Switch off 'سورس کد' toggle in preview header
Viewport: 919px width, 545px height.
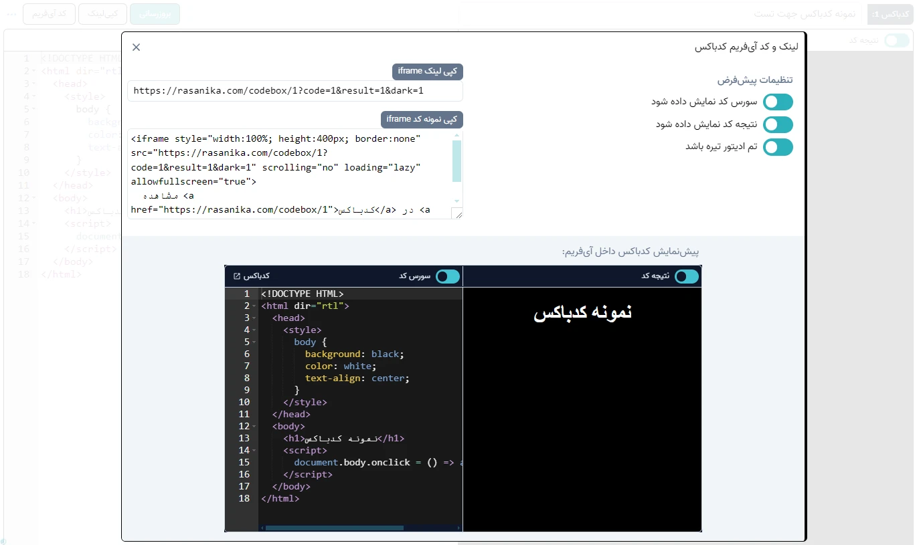[448, 276]
